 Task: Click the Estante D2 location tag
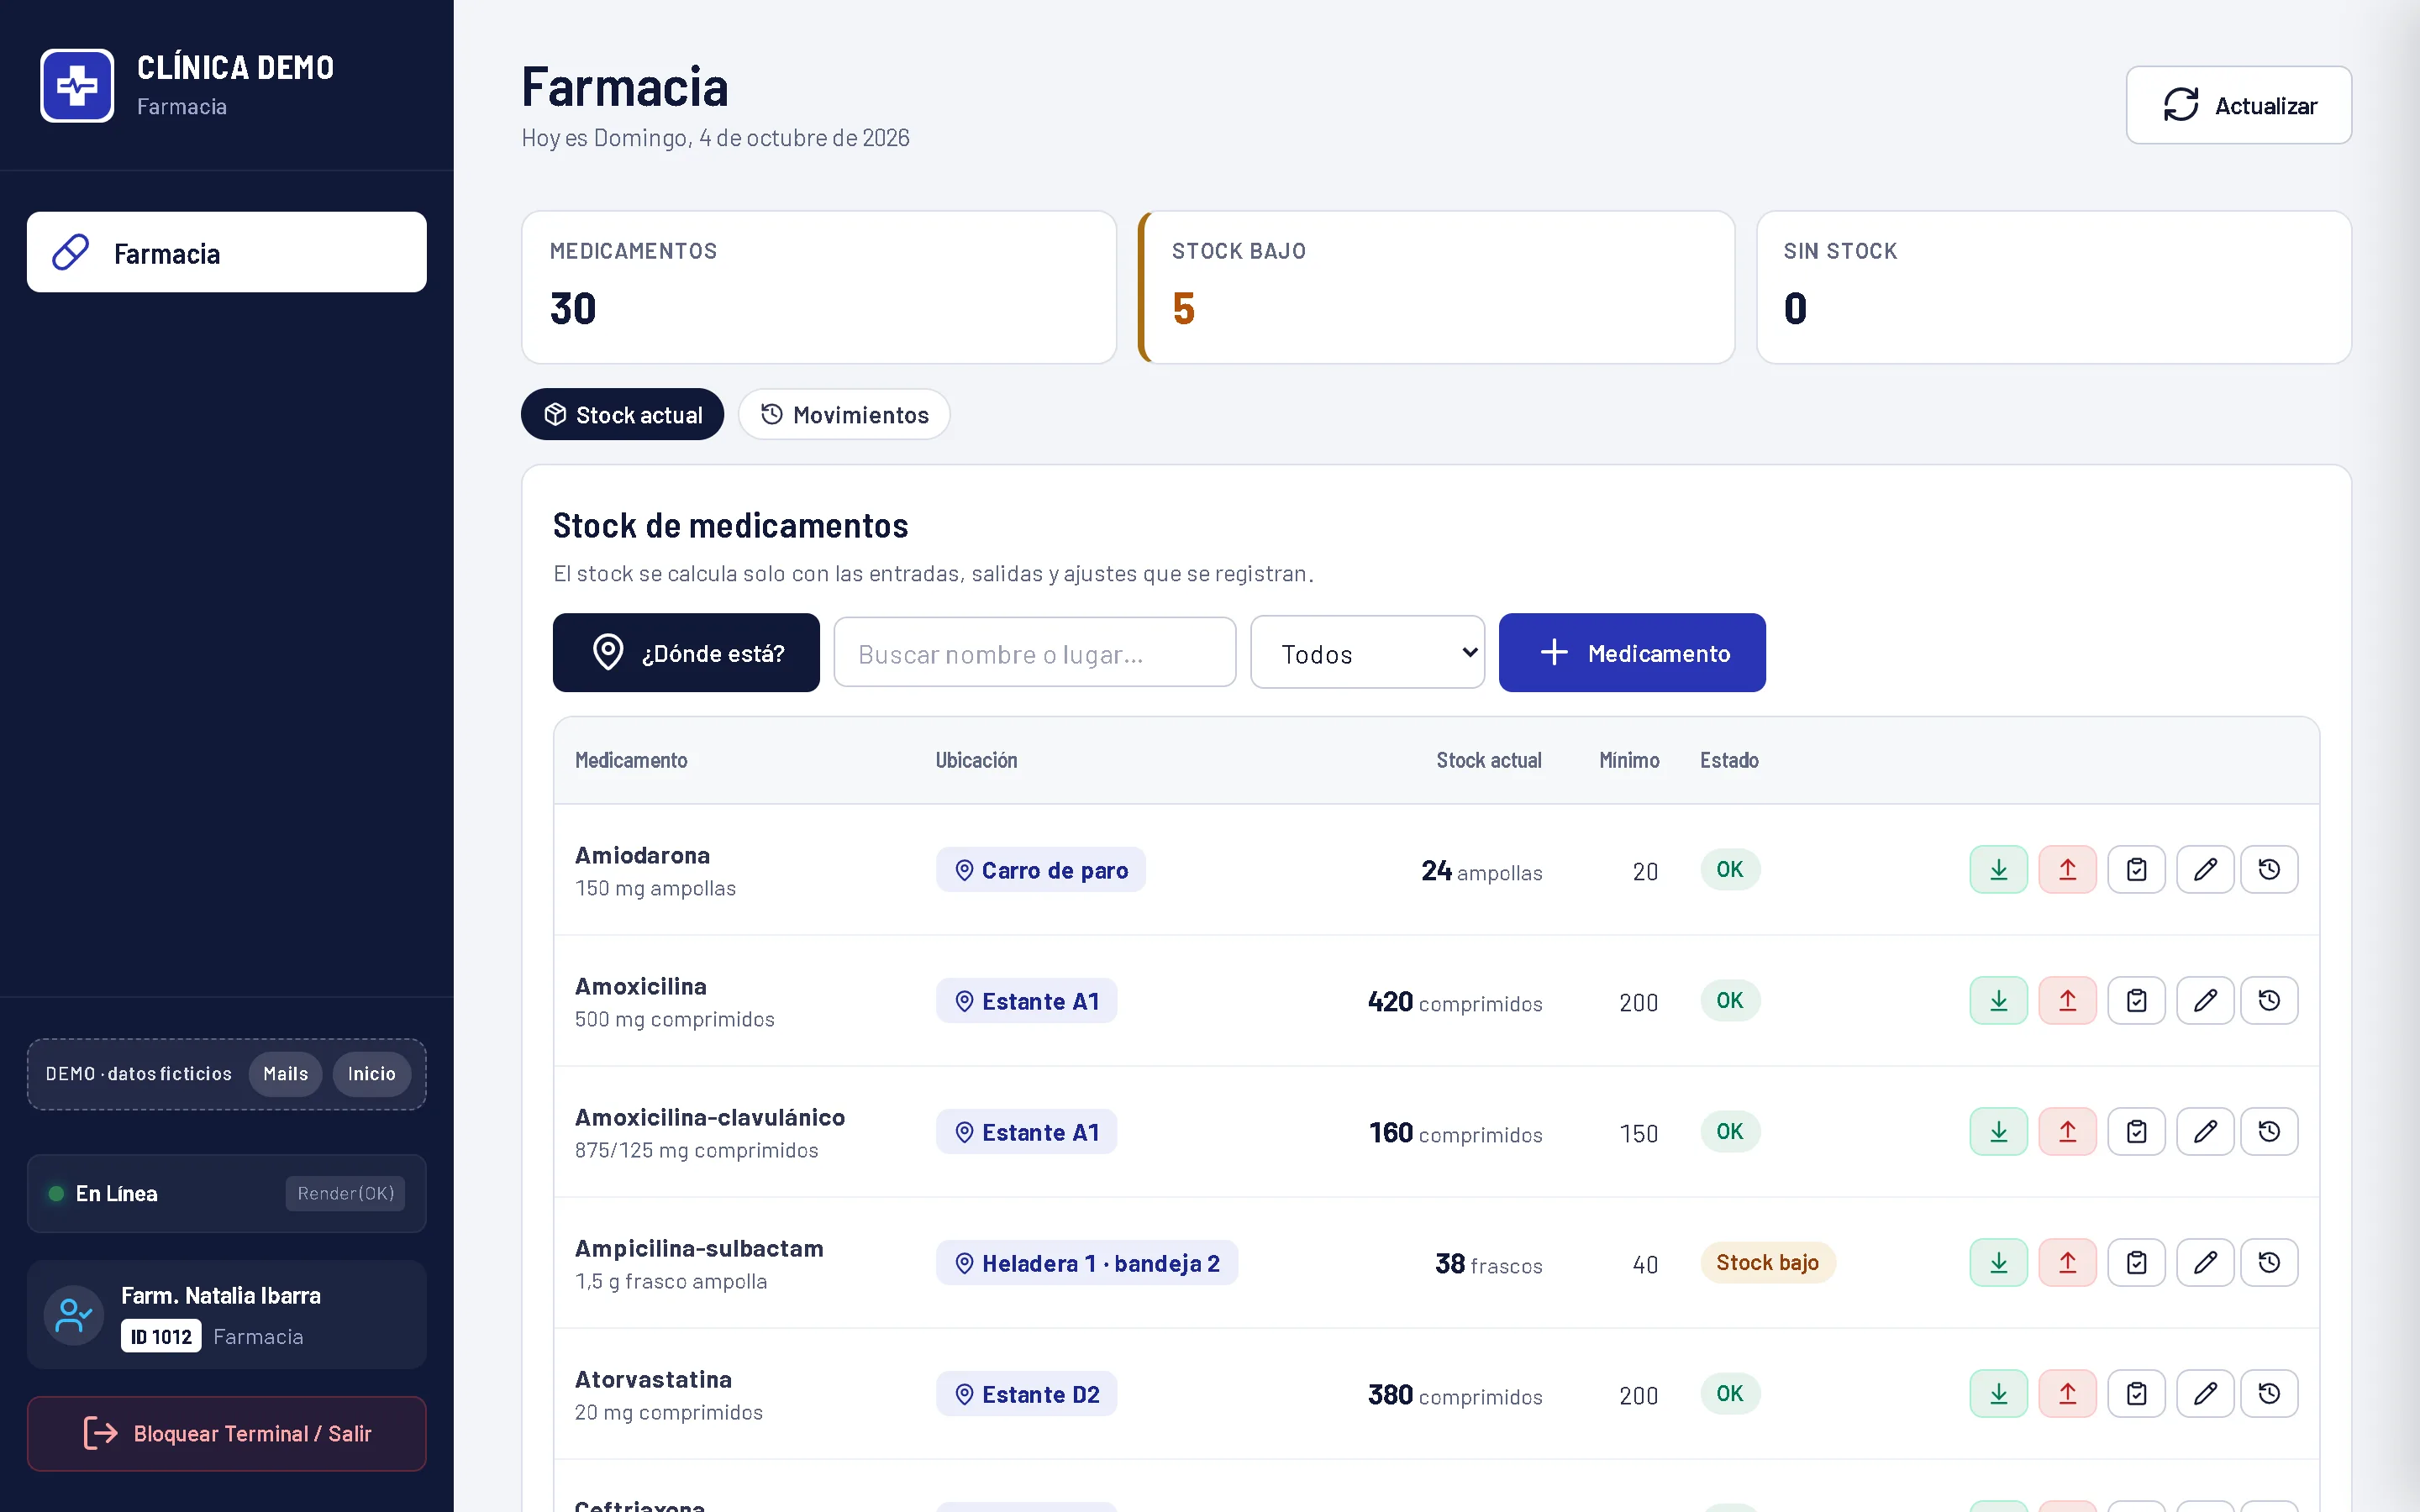point(1026,1394)
